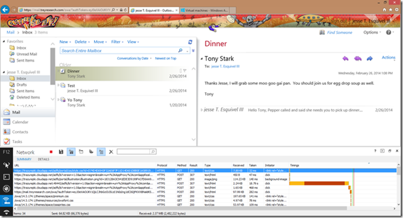Open the Help question mark icon

point(388,32)
